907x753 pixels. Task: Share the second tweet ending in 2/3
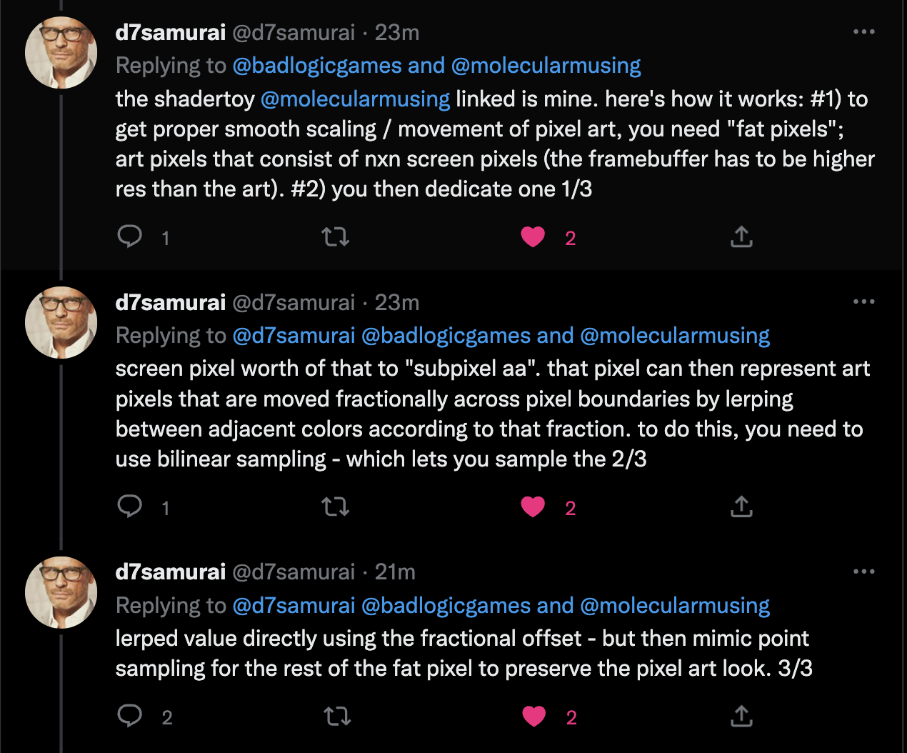(741, 507)
